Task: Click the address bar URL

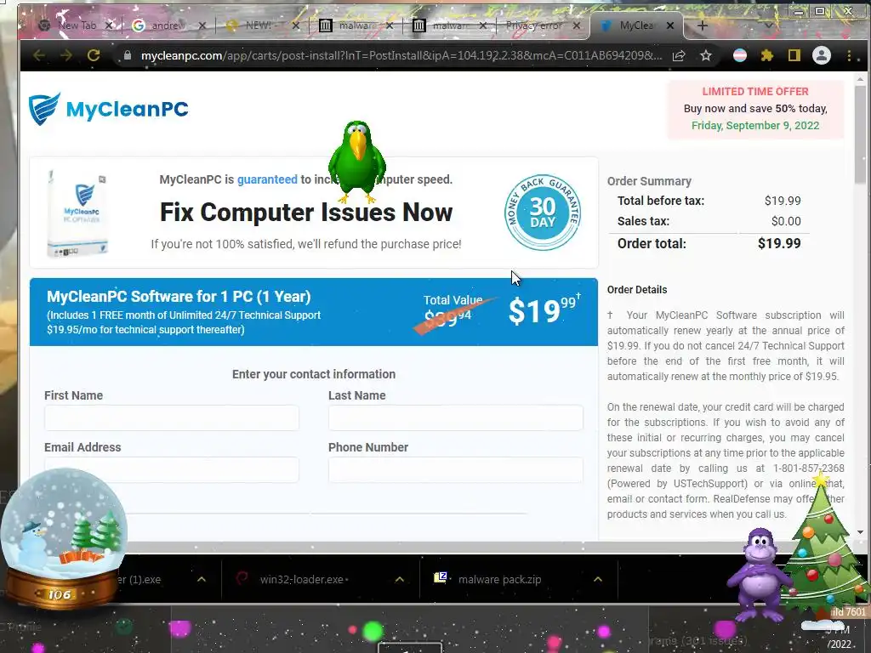Action: pos(401,55)
